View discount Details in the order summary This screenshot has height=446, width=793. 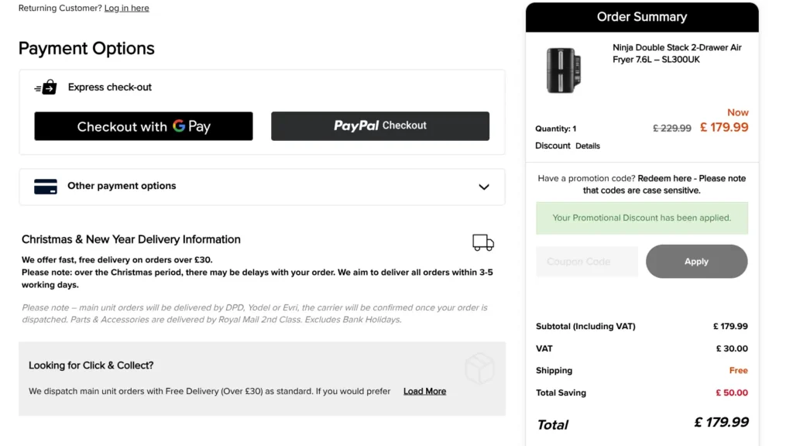(x=589, y=146)
